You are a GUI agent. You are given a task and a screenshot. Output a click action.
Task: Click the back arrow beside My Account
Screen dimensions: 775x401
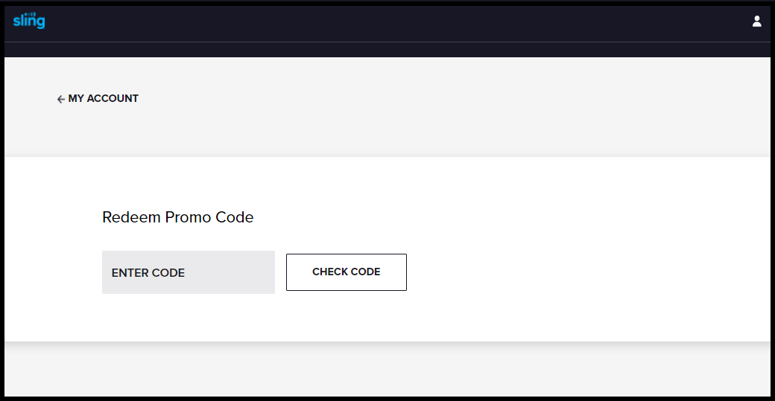61,99
